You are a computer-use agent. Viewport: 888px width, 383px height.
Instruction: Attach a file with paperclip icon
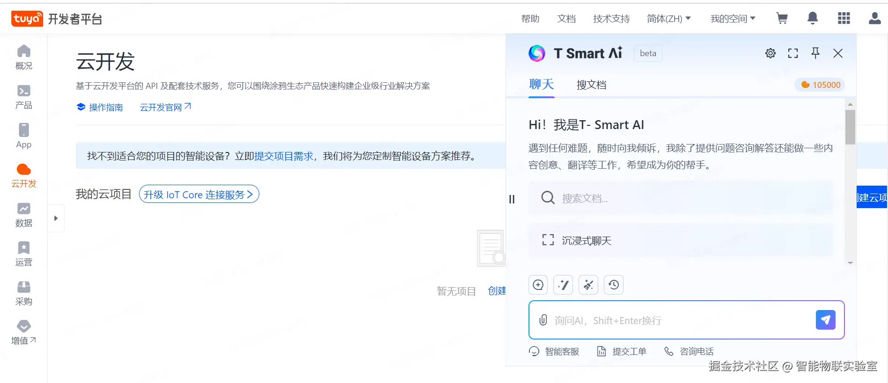(543, 320)
